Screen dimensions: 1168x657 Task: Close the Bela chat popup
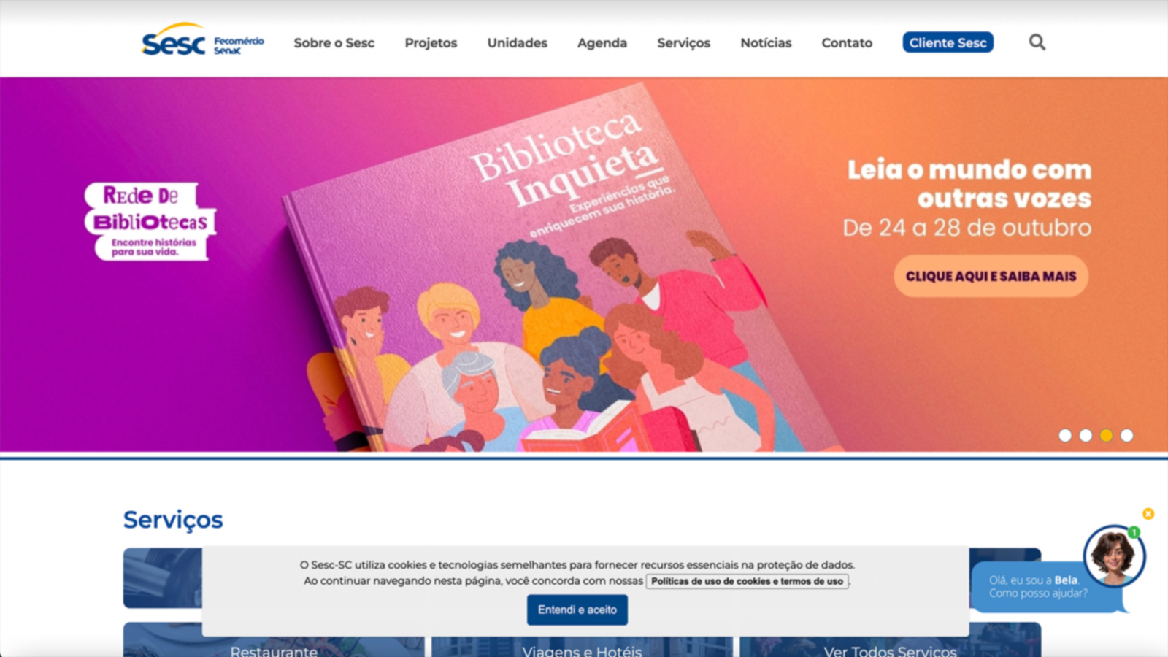1148,514
